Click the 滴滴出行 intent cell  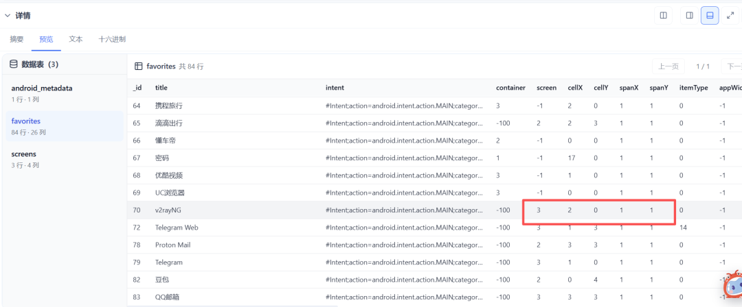[x=404, y=123]
